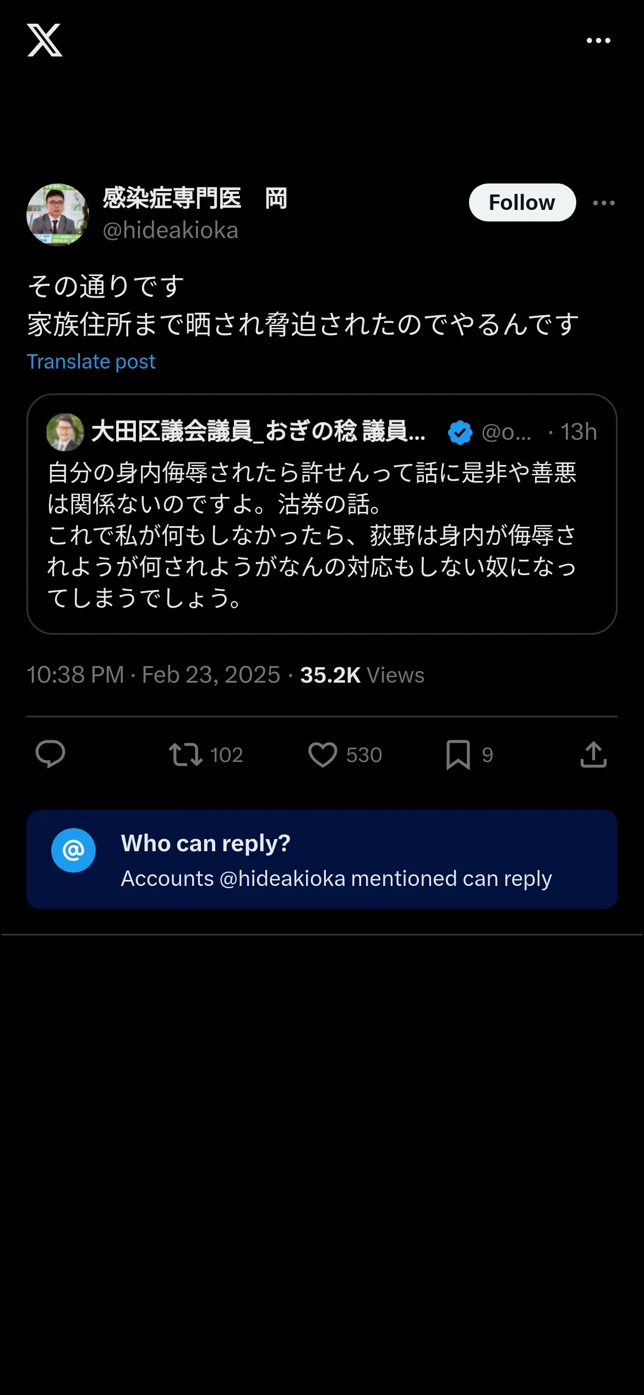The image size is (644, 1395).
Task: Click the reply speech bubble icon
Action: [x=50, y=754]
